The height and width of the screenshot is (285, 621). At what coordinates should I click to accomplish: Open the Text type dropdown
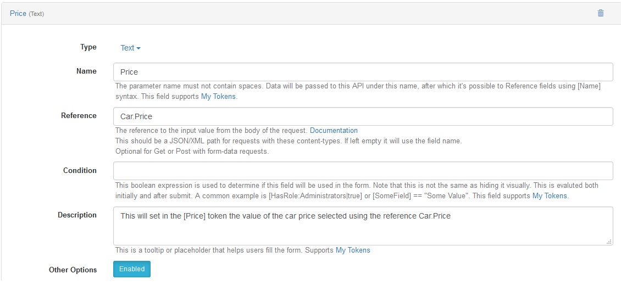[x=130, y=48]
